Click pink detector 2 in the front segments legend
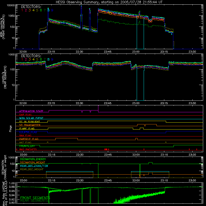Image resolution: width=206 pixels, height=206 pixels. (x=26, y=10)
